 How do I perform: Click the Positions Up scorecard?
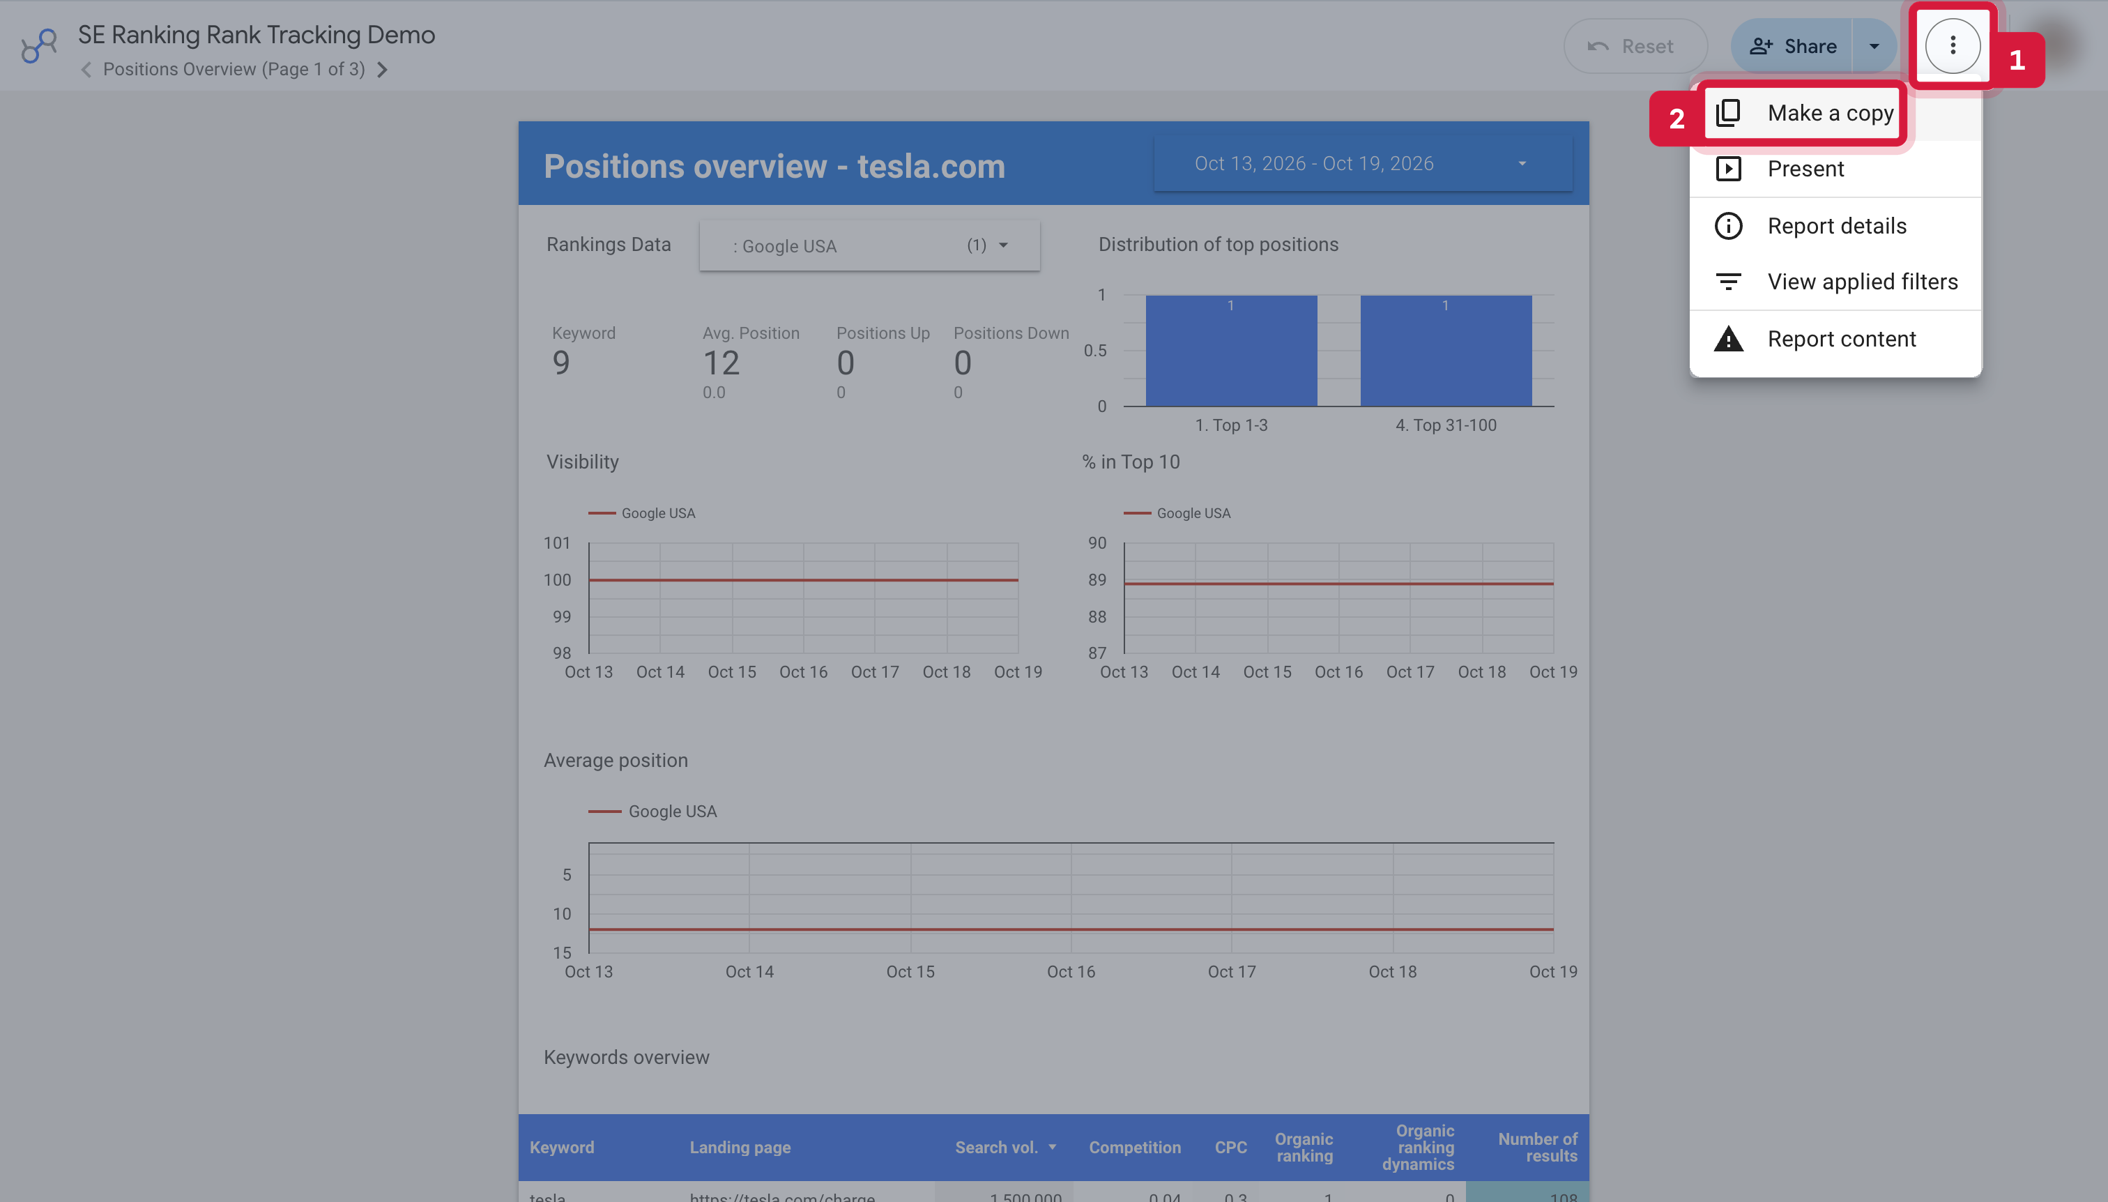(x=883, y=362)
